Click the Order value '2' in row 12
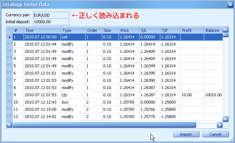 94,117
